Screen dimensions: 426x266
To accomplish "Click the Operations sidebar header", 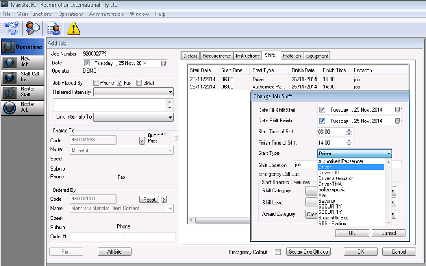I will click(23, 47).
